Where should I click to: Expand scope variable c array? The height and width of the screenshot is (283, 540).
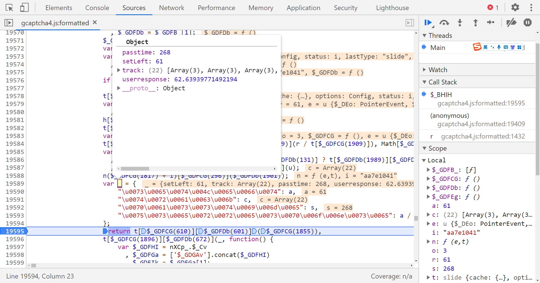pos(428,215)
